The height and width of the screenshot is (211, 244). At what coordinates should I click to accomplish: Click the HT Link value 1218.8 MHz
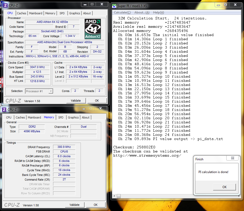click(37, 81)
